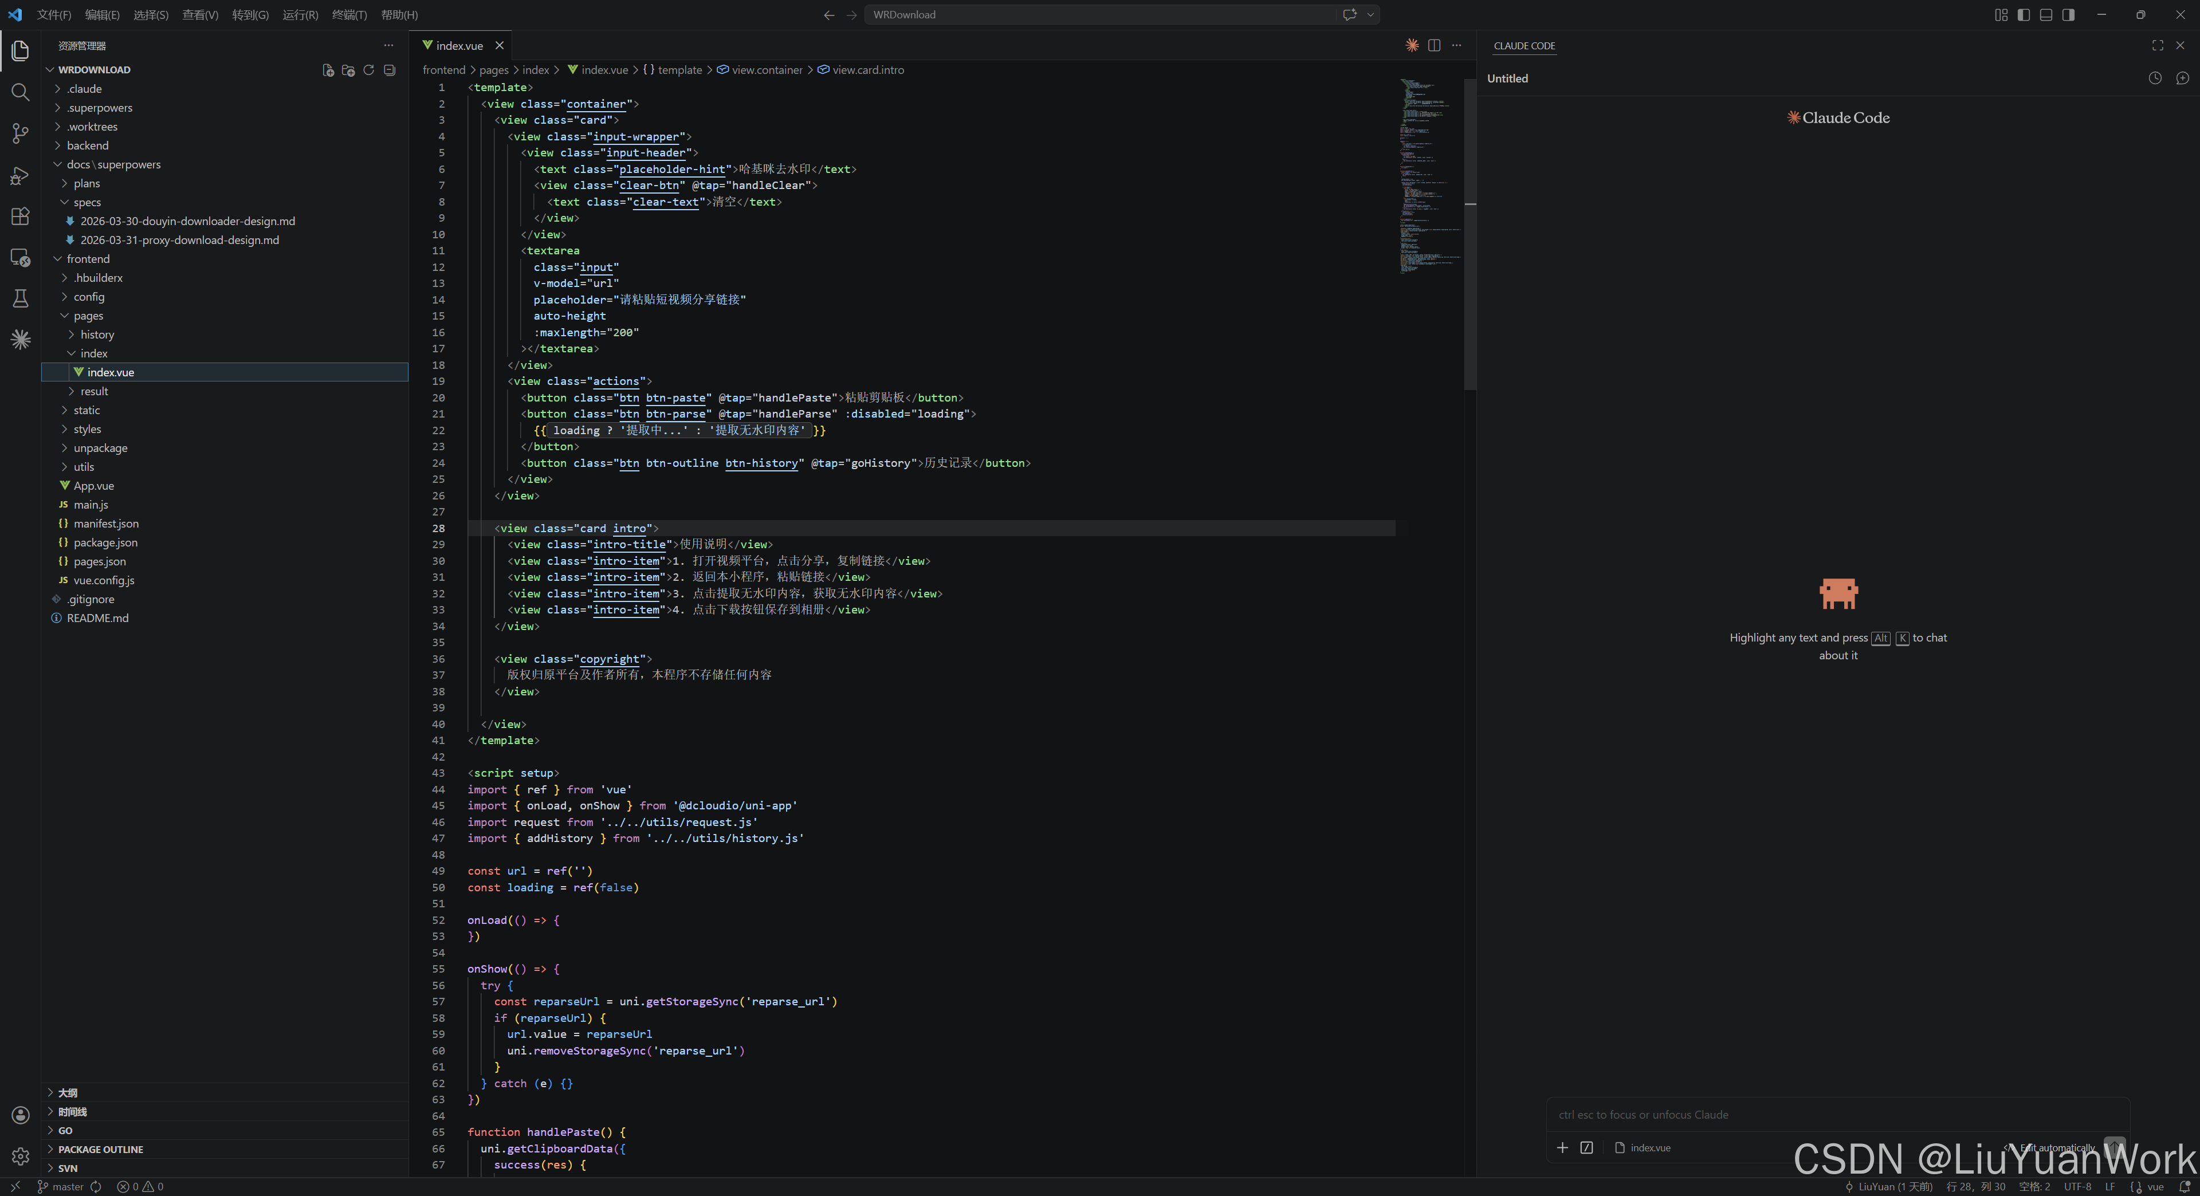Click UTF-8 encoding in status bar

click(x=2077, y=1187)
